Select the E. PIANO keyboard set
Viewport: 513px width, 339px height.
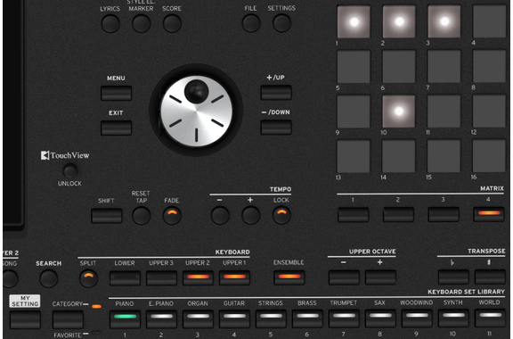pos(161,319)
